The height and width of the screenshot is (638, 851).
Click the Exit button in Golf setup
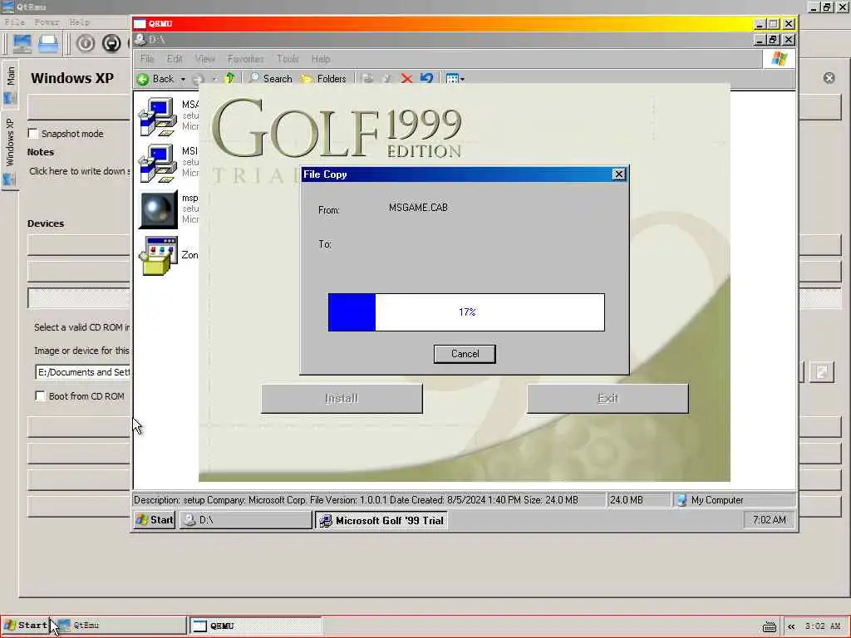(x=608, y=398)
